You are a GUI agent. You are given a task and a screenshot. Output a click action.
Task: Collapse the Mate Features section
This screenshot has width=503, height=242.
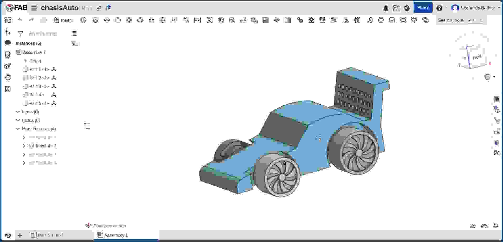point(18,128)
